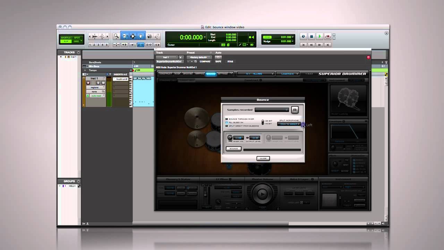The image size is (444, 250).
Task: Open the 'auto read' automation mode selector
Action: coord(97,96)
